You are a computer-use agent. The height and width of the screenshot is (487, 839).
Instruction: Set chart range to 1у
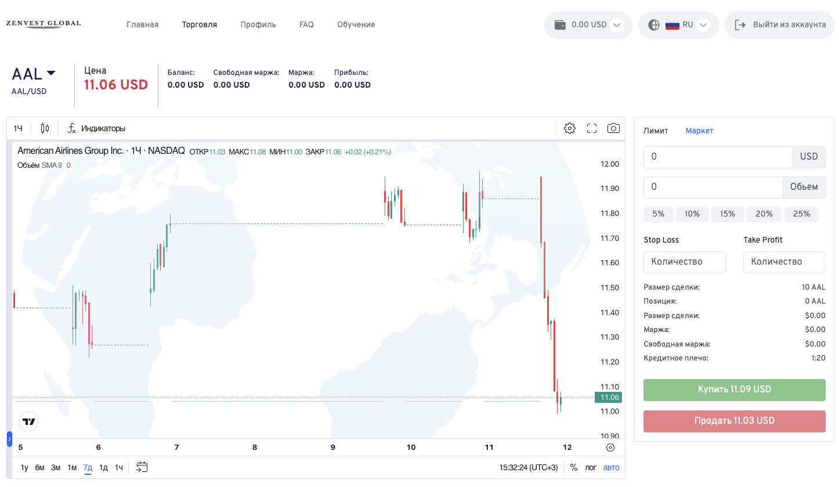(24, 467)
